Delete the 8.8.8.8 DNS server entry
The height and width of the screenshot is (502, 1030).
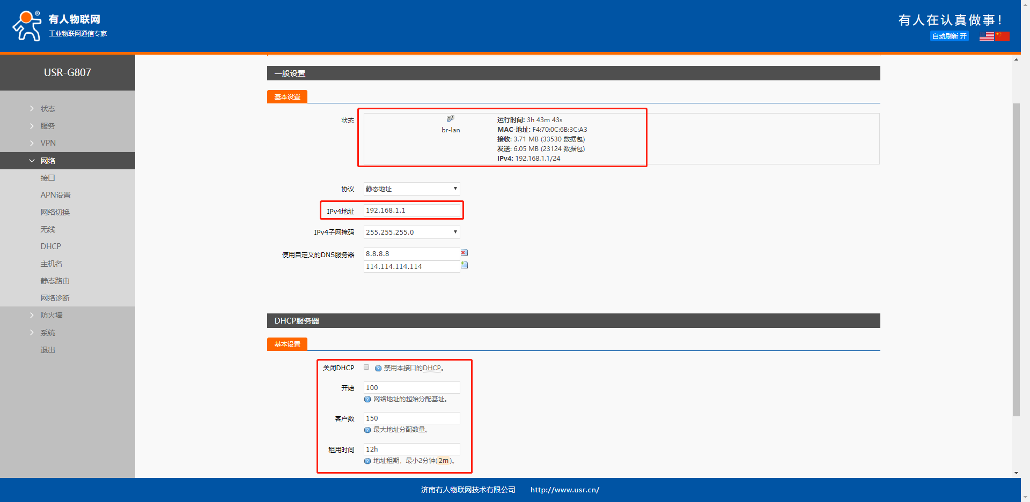click(464, 253)
